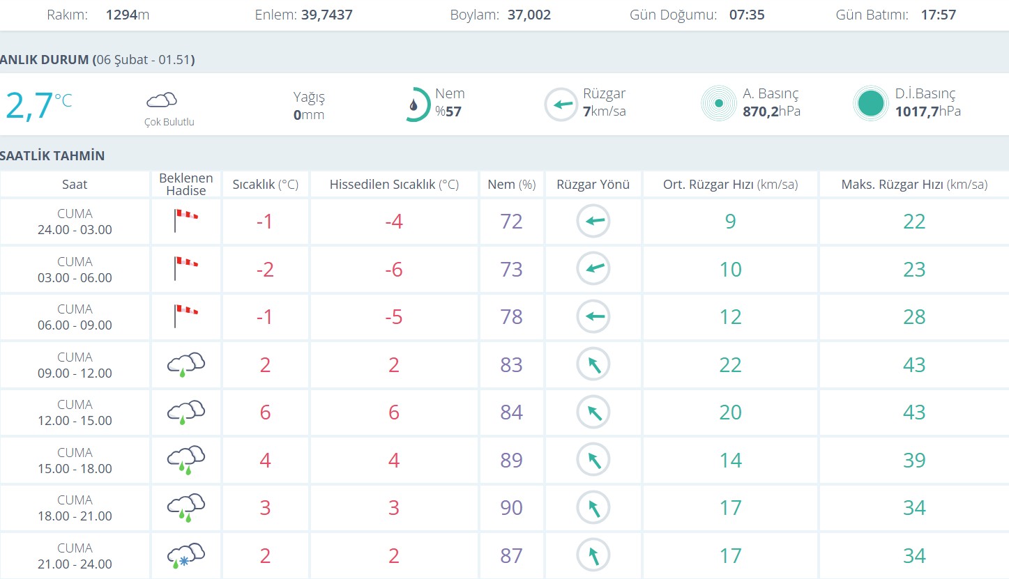Click the Maks. Rüzgar Hızı column header

coord(913,185)
